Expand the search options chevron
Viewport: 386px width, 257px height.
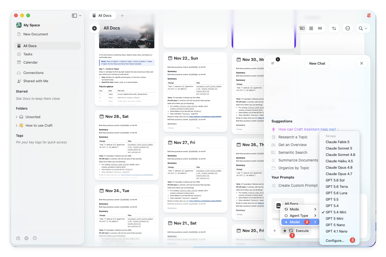pyautogui.click(x=366, y=28)
